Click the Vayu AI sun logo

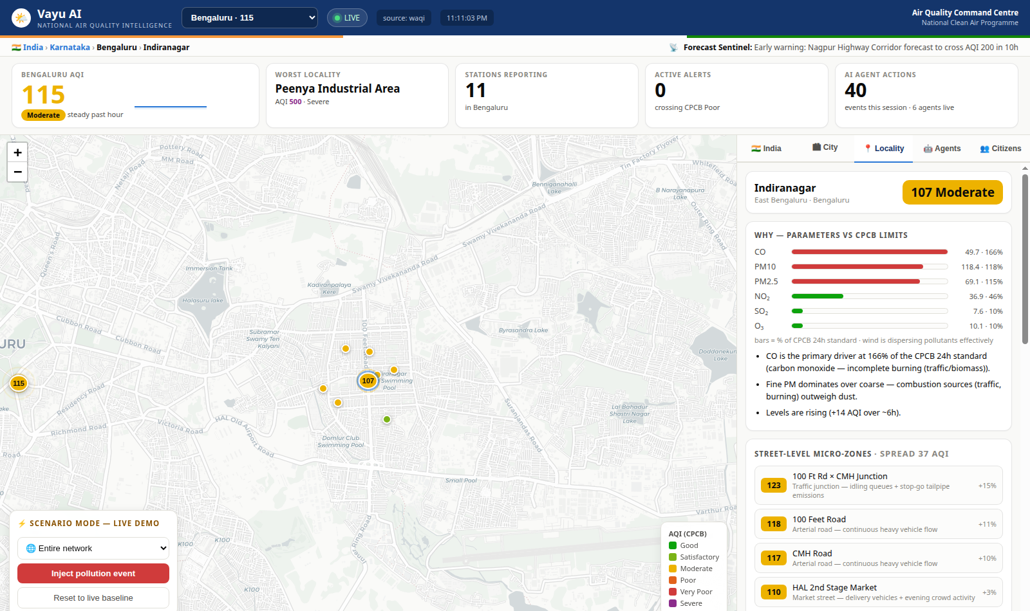point(21,18)
